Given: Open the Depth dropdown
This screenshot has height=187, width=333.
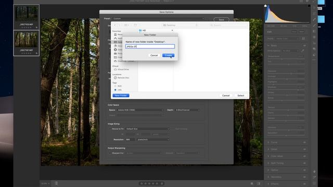Looking at the screenshot, I should tap(187, 110).
